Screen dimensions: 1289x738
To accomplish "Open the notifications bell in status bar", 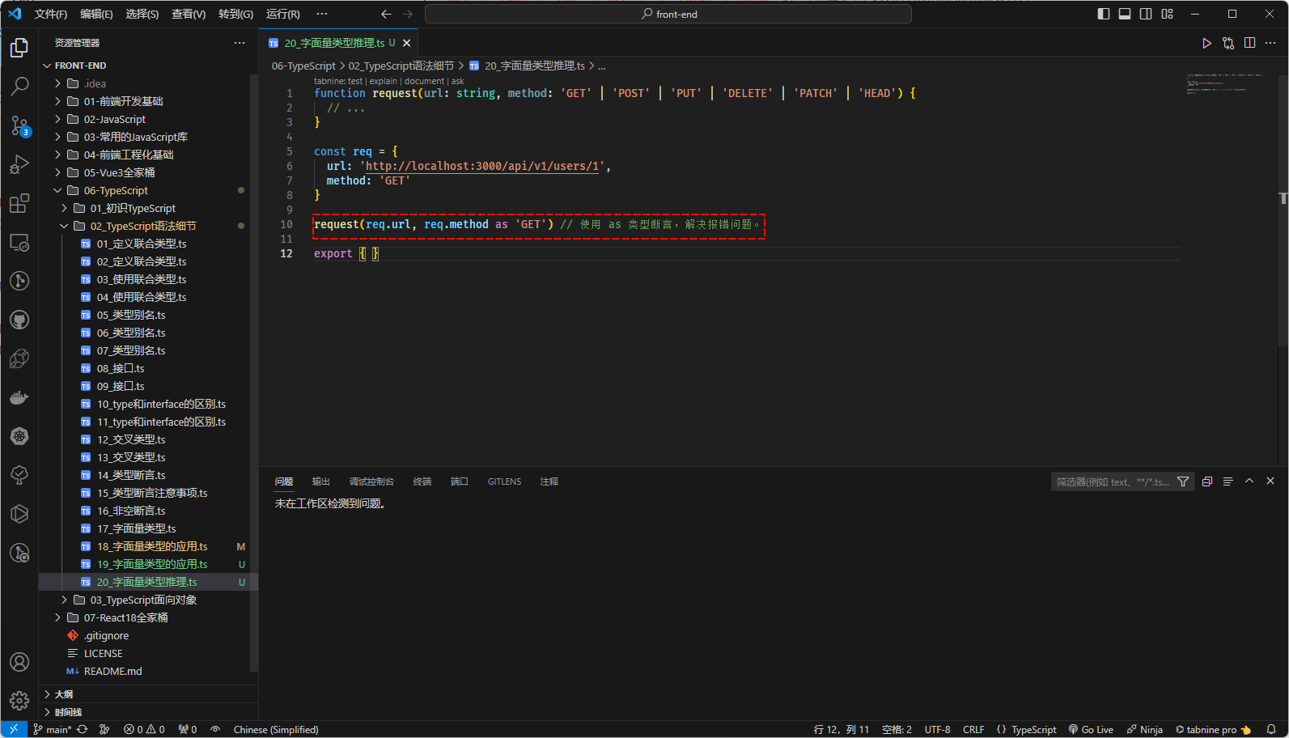I will 1271,729.
